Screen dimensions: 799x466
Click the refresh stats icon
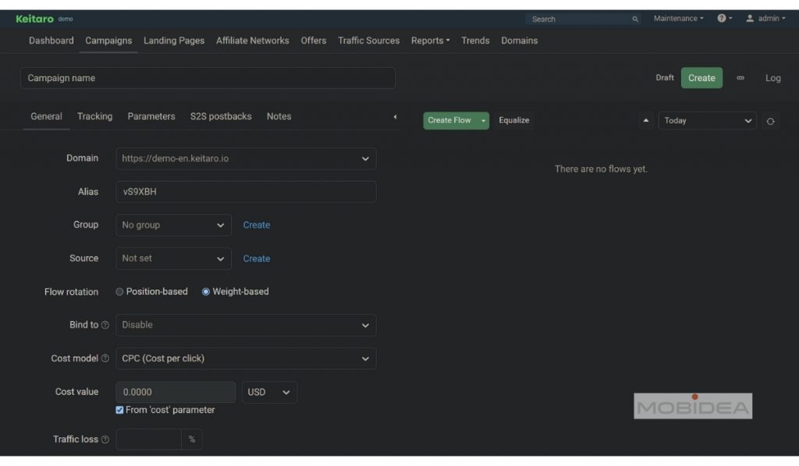(770, 121)
